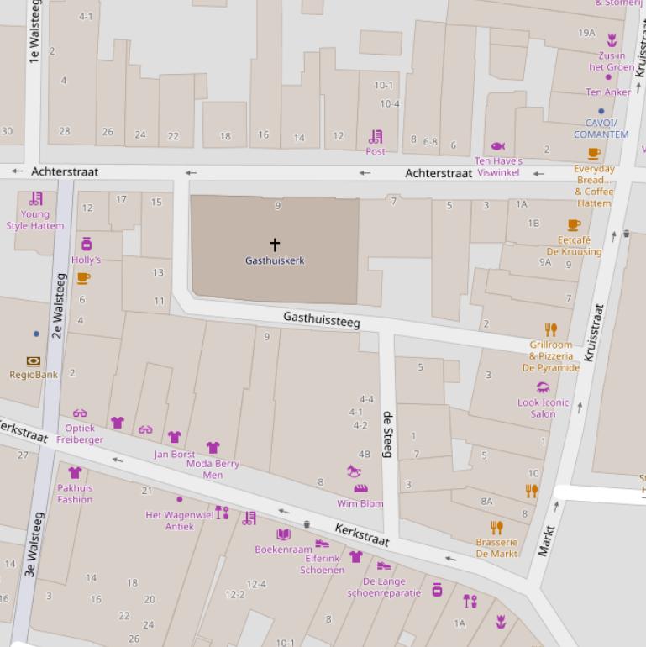Click the Look Iconic Salon beauty icon
The width and height of the screenshot is (646, 647).
(x=543, y=387)
